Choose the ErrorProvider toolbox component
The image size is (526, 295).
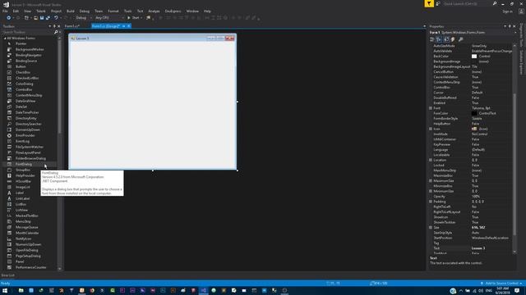pyautogui.click(x=25, y=135)
